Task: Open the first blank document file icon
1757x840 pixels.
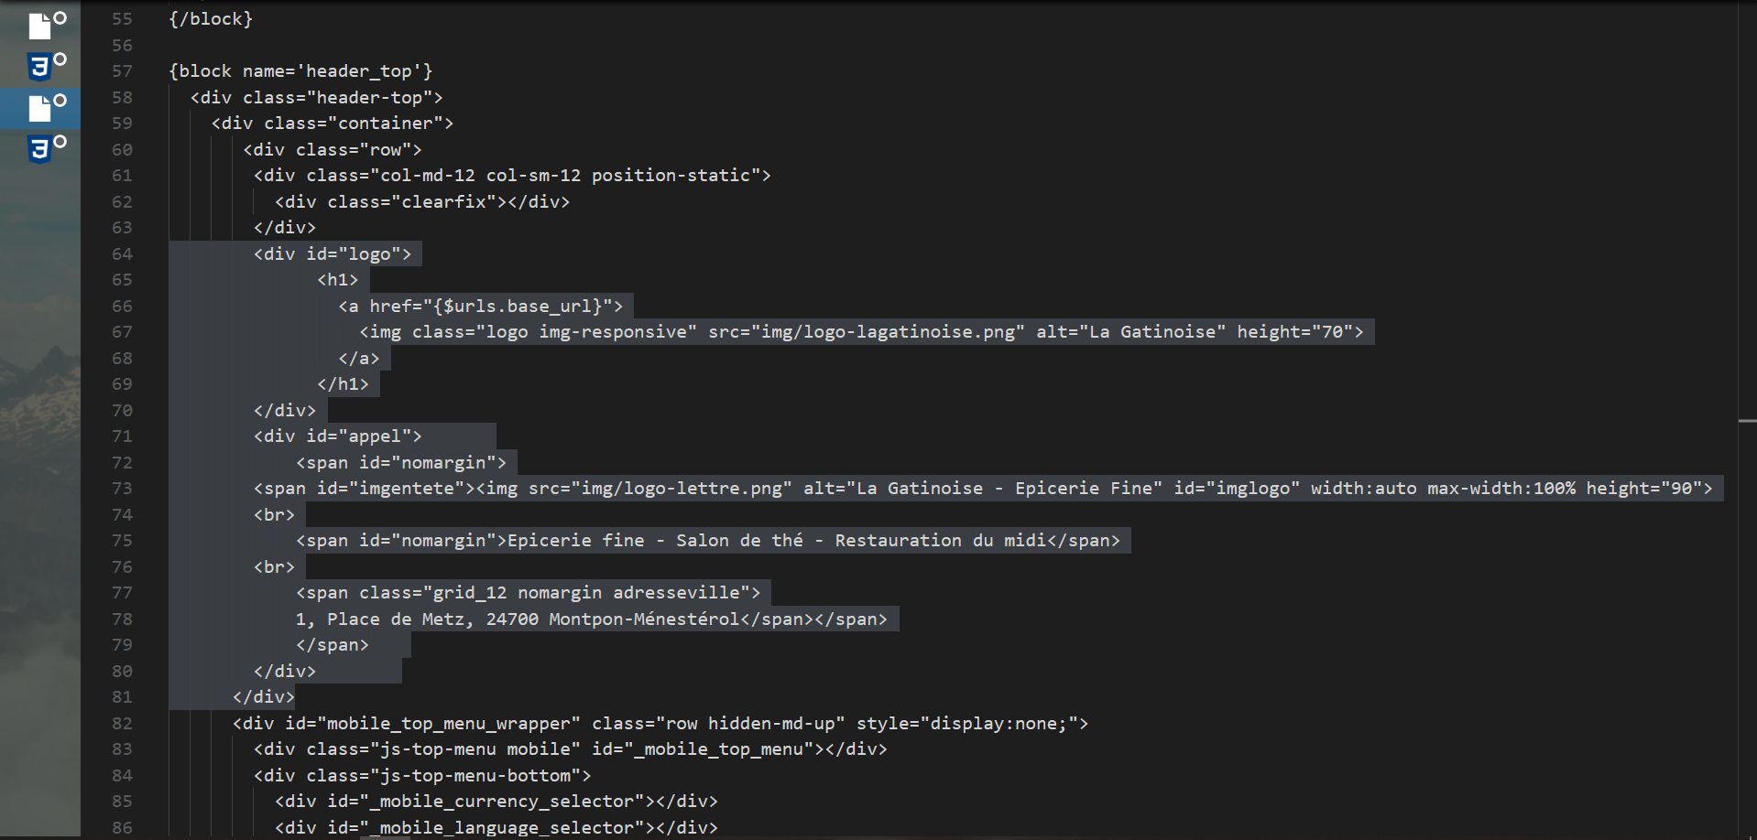Action: pos(39,26)
